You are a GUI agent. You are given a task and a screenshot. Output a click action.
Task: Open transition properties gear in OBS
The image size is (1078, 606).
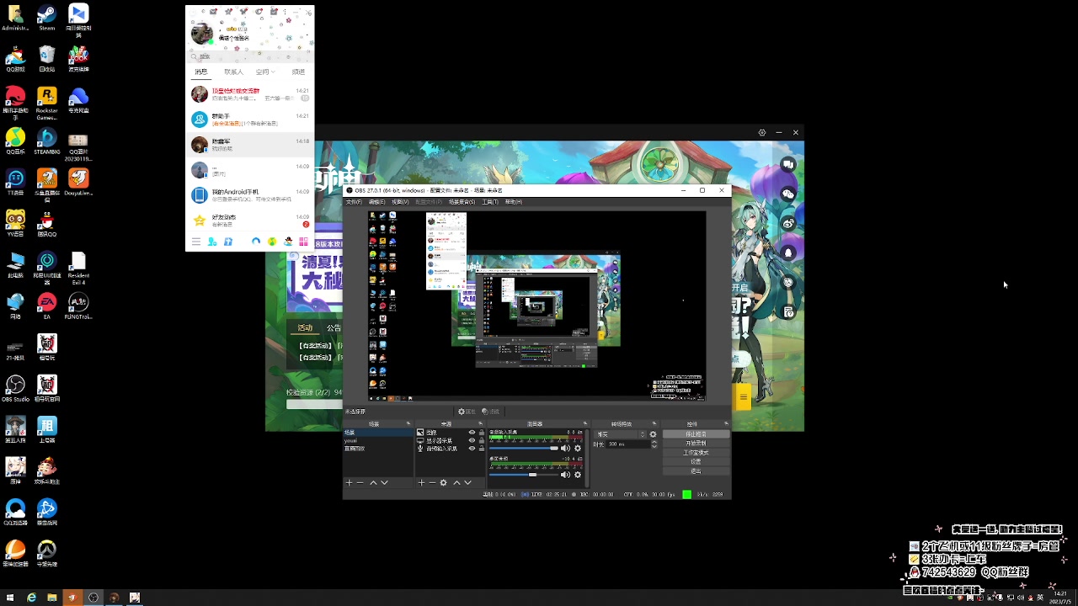coord(653,434)
